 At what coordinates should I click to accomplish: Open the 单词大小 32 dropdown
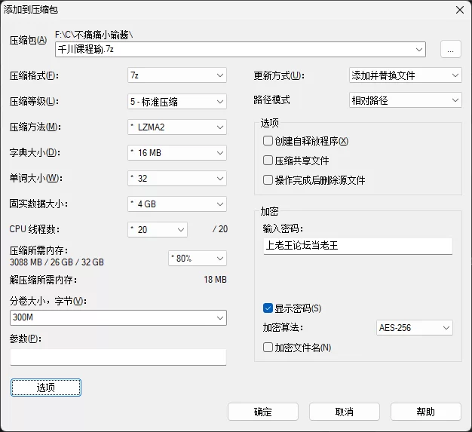pos(177,178)
